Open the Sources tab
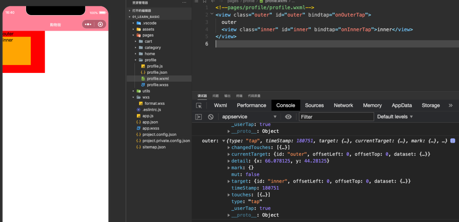The height and width of the screenshot is (222, 459). pyautogui.click(x=315, y=105)
